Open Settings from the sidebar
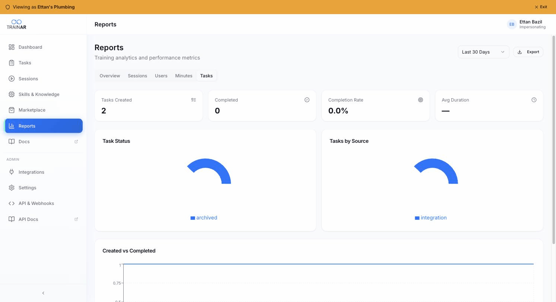Screen dimensions: 556x302 (x=44, y=188)
